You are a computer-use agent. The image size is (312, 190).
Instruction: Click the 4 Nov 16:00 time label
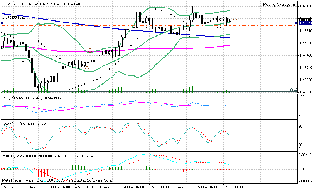134,187
